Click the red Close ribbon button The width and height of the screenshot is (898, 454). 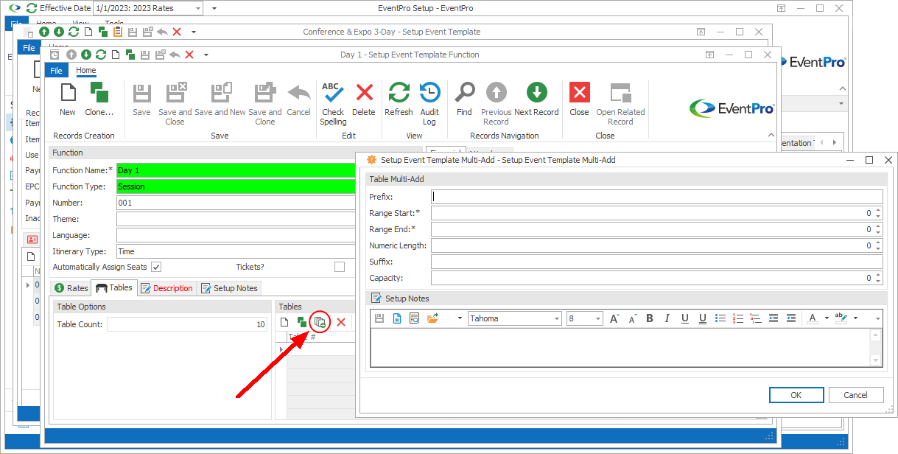(x=579, y=99)
